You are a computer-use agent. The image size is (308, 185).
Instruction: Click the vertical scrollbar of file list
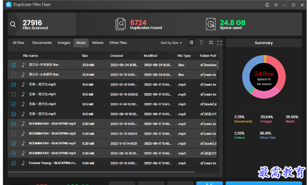pyautogui.click(x=218, y=65)
